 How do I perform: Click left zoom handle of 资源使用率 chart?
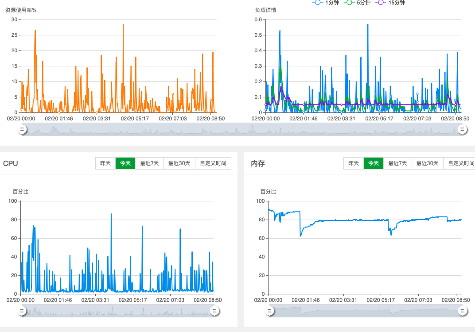pos(22,129)
